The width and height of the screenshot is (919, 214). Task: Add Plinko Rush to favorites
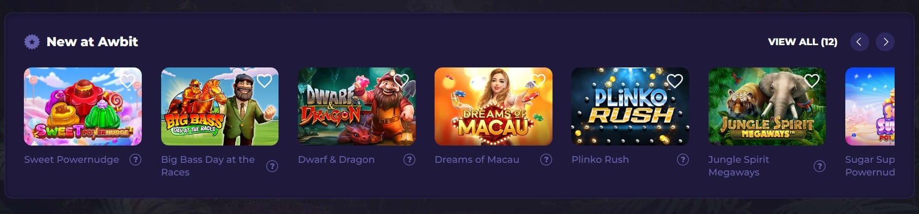(x=675, y=81)
